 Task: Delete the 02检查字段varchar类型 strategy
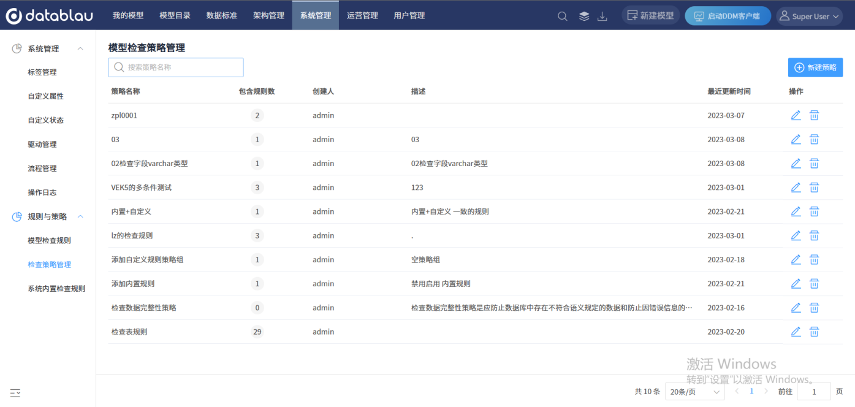814,163
